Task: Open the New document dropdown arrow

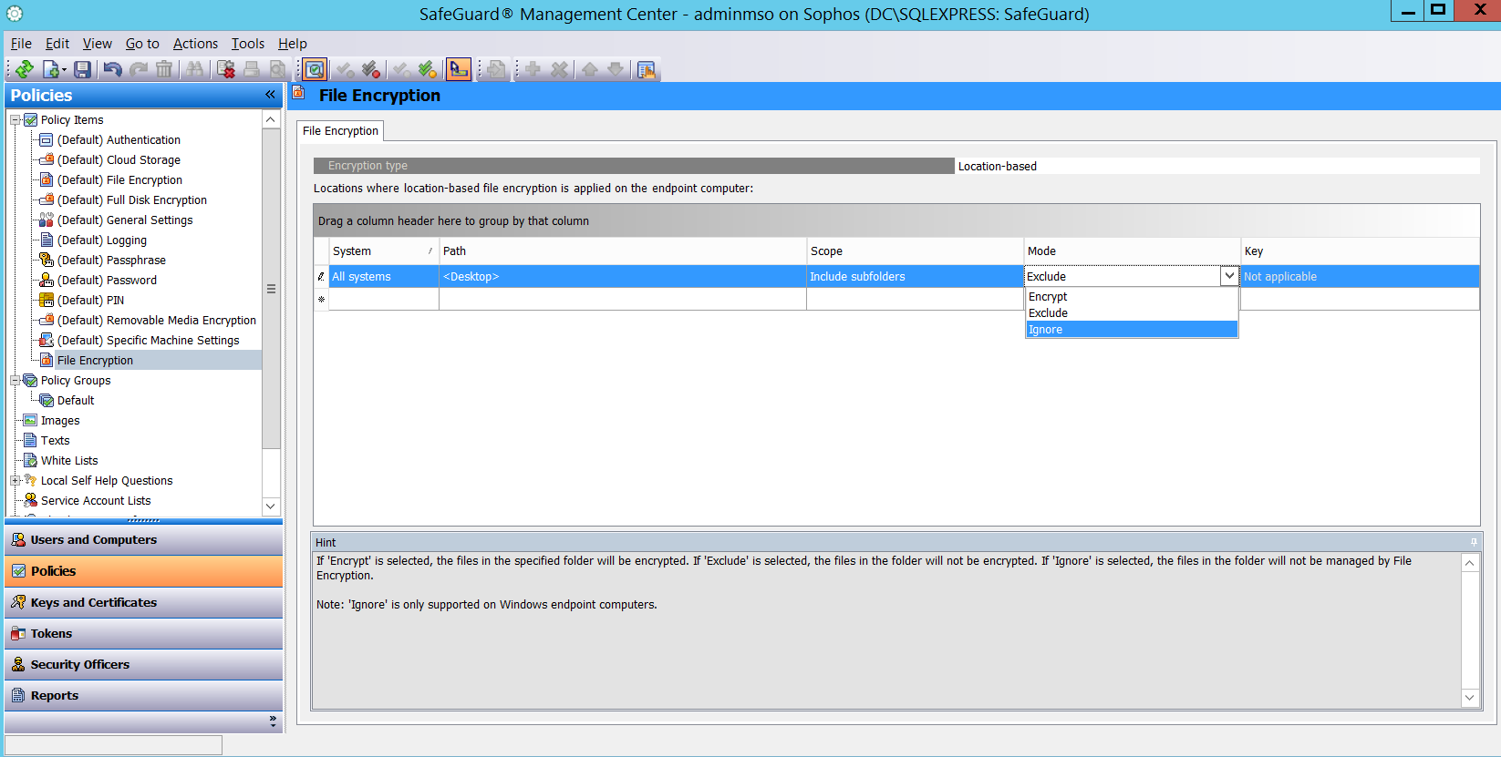Action: click(64, 70)
